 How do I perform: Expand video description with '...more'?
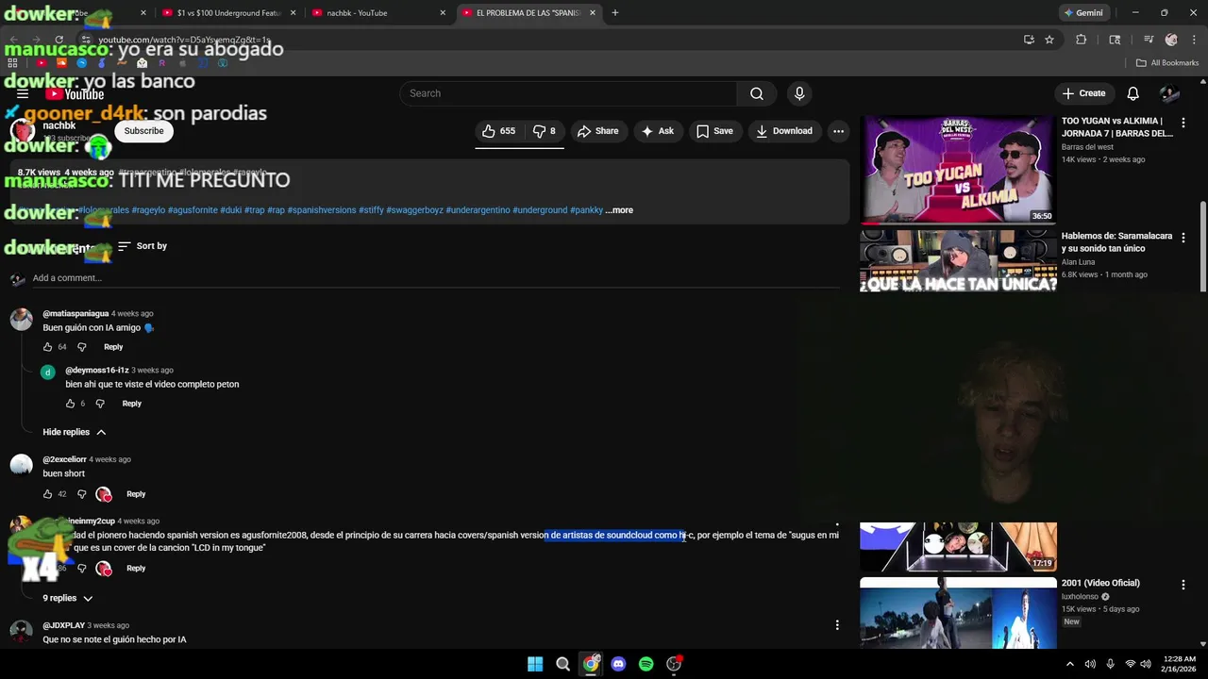[x=619, y=210]
